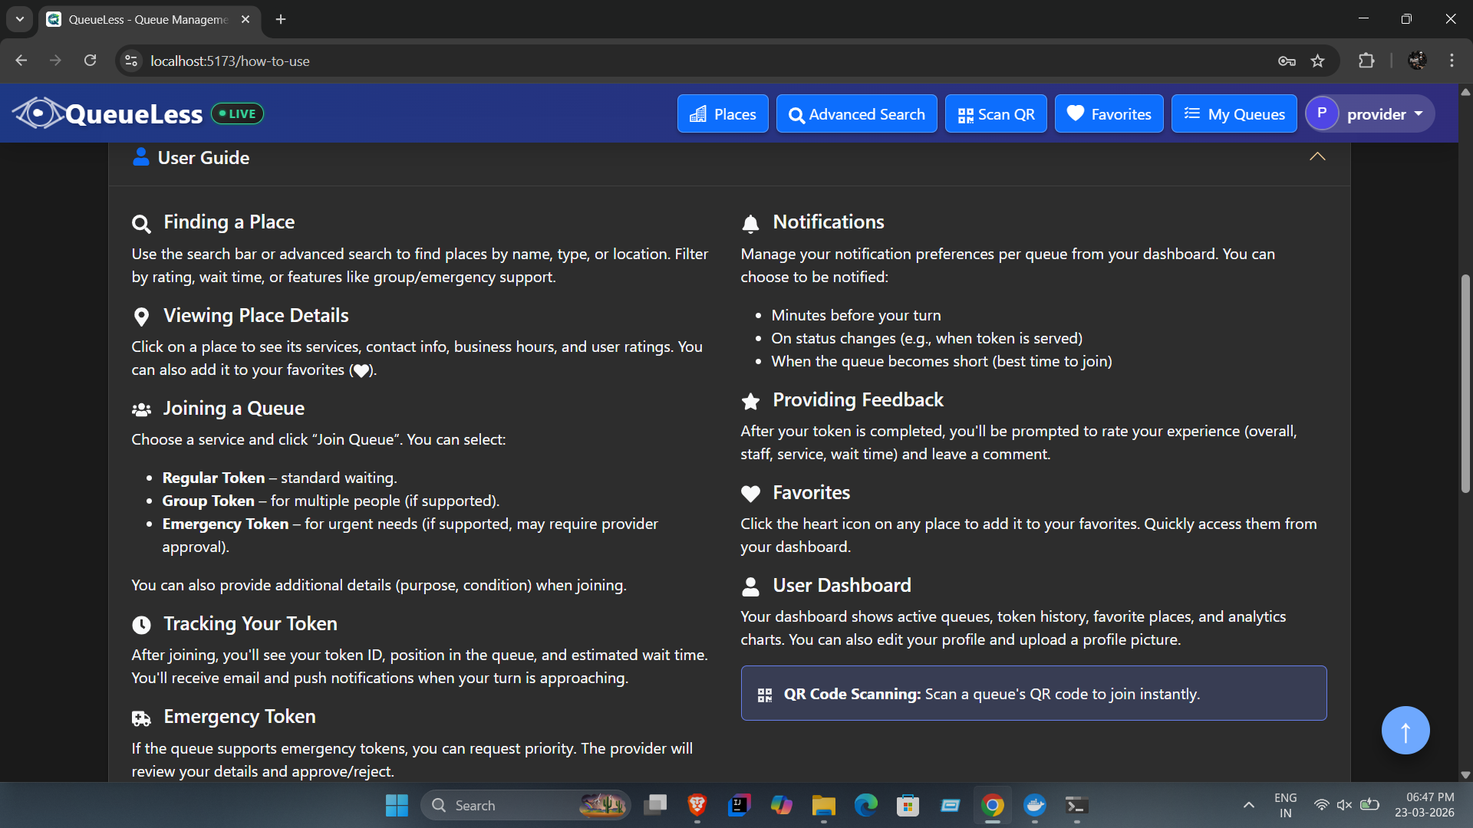Expand the provider account dropdown

click(1370, 114)
